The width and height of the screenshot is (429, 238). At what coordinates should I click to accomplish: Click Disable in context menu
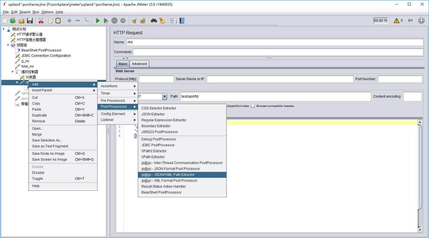(x=63, y=173)
